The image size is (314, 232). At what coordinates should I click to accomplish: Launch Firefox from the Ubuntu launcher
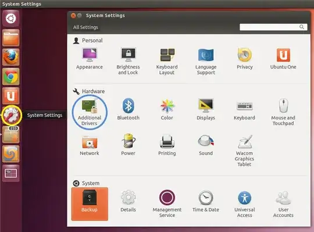point(11,57)
